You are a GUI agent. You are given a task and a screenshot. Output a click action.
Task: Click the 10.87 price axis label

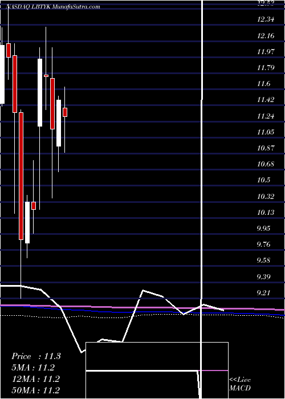coord(266,148)
